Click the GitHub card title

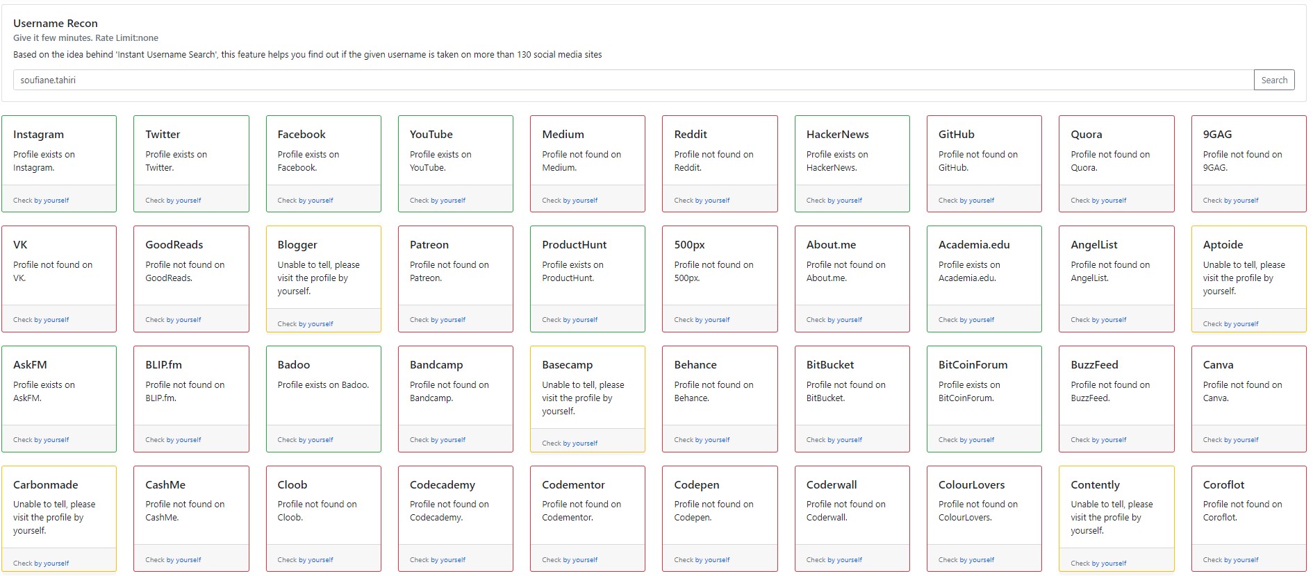[x=957, y=135]
